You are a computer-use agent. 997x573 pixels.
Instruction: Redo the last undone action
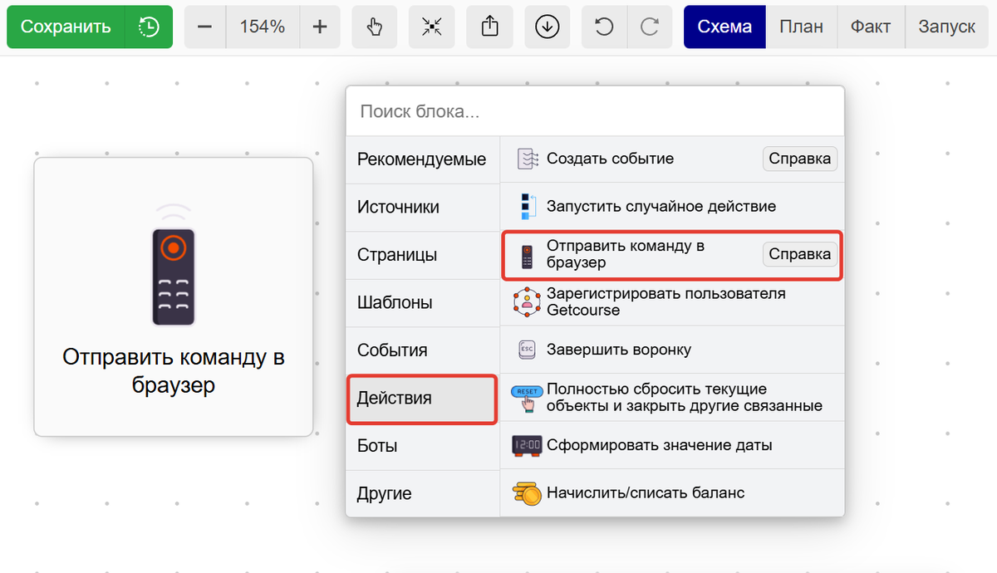pos(650,27)
